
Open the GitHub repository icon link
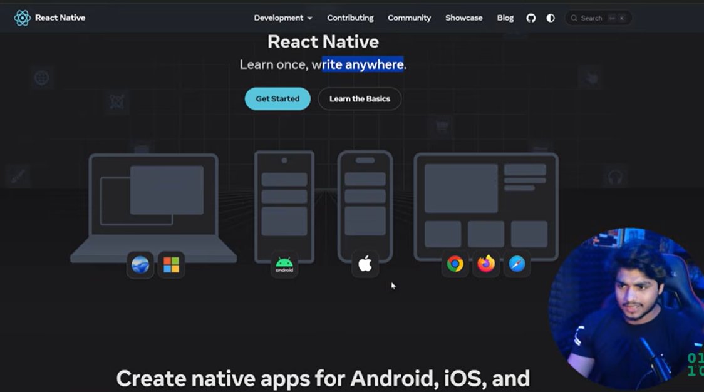(x=531, y=18)
